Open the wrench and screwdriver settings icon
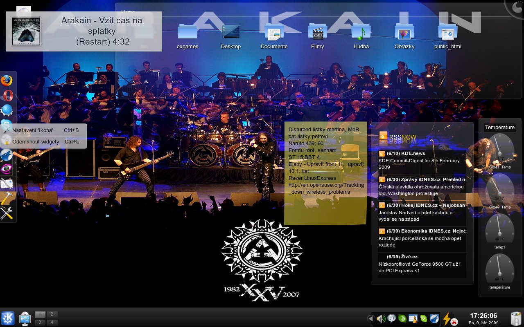524x327 pixels. tap(7, 213)
